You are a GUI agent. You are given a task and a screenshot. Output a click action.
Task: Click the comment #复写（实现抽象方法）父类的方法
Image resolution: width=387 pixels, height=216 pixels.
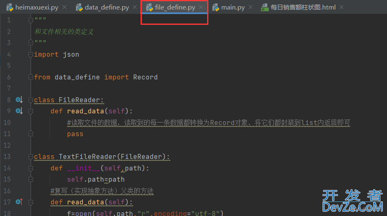pyautogui.click(x=102, y=191)
